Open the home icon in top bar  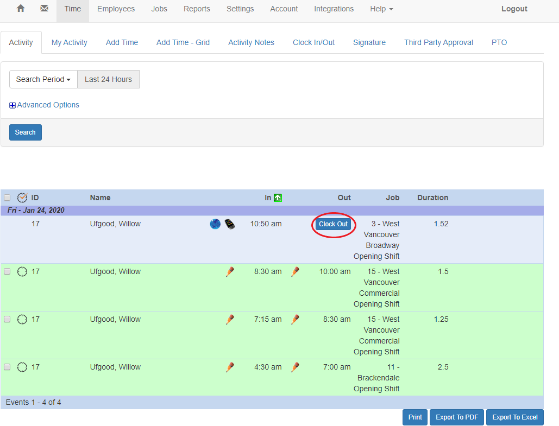click(21, 9)
